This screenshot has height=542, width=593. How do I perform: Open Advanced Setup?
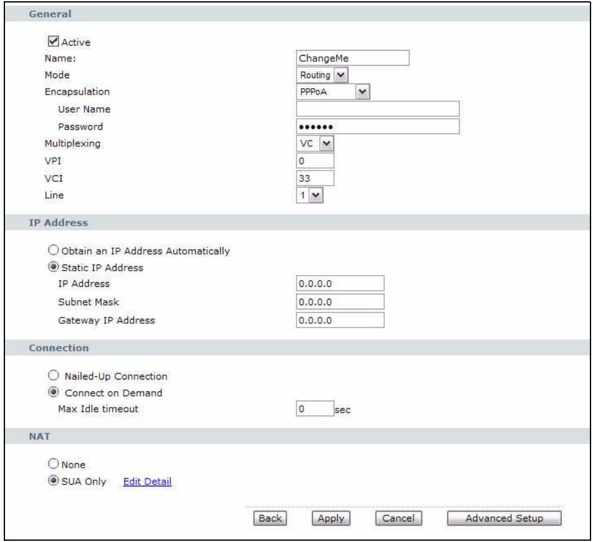pos(504,518)
